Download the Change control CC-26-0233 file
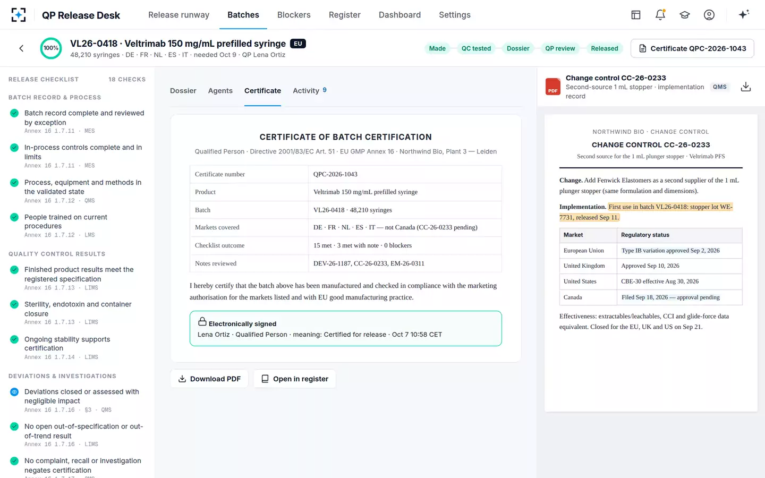Viewport: 765px width, 478px height. 746,87
